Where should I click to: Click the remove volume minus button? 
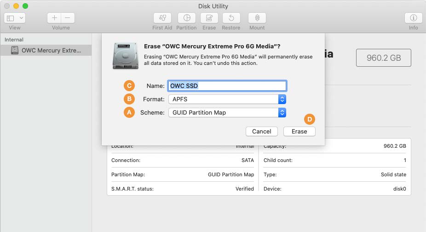click(67, 18)
